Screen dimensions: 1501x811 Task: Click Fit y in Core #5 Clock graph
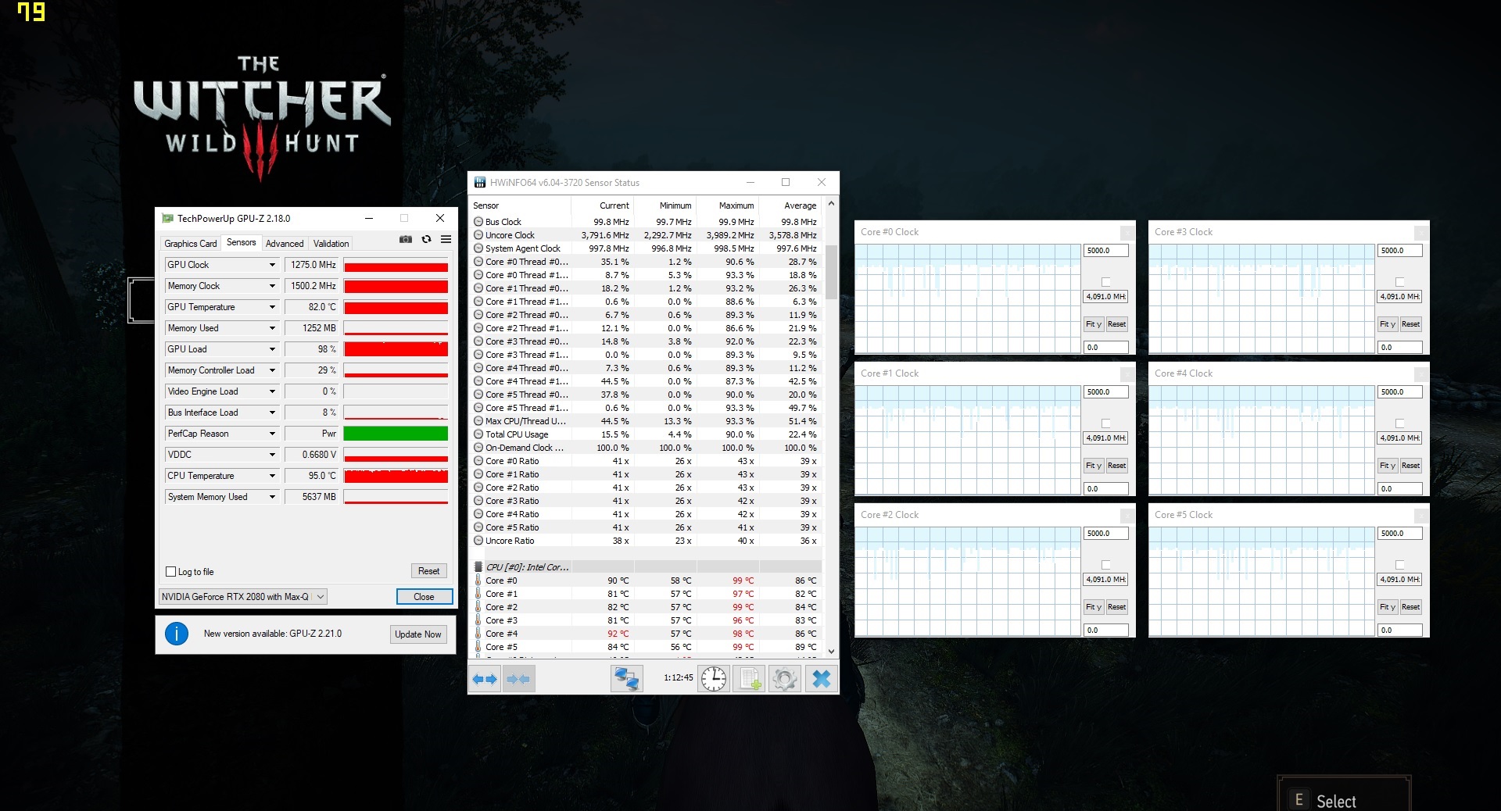1387,607
